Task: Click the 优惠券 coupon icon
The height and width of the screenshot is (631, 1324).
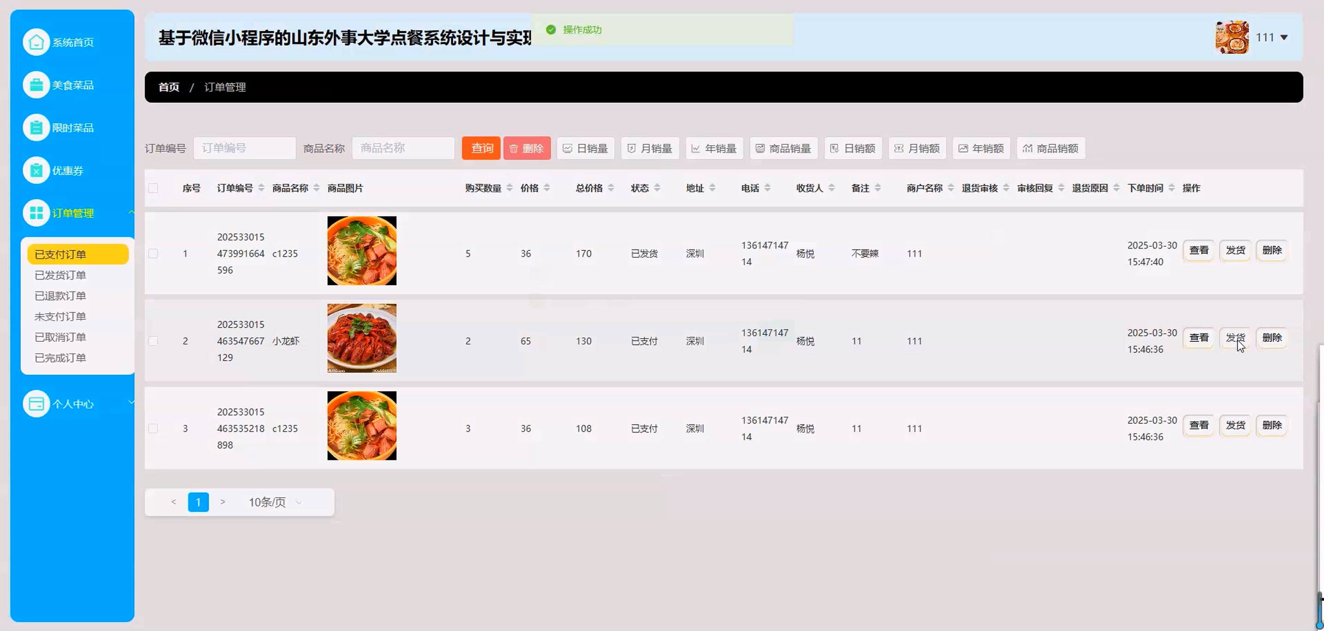Action: pyautogui.click(x=36, y=170)
